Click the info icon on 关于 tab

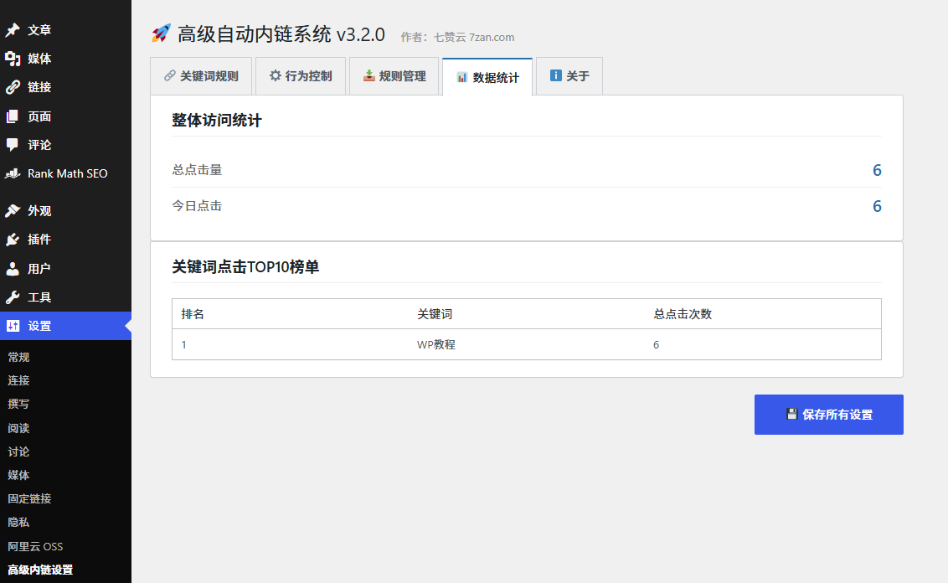pyautogui.click(x=555, y=75)
